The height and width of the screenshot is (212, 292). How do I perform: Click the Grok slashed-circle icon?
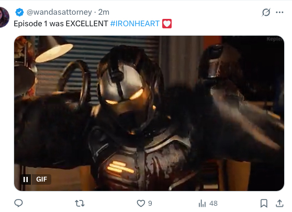[266, 13]
